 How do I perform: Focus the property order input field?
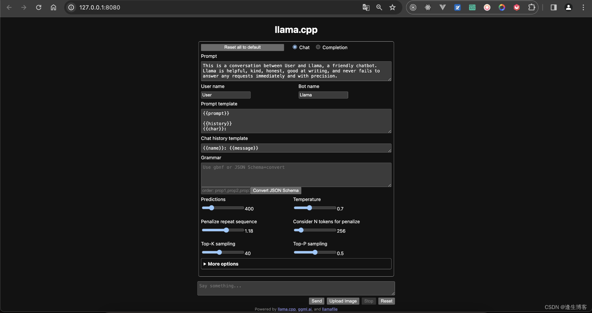pos(226,190)
